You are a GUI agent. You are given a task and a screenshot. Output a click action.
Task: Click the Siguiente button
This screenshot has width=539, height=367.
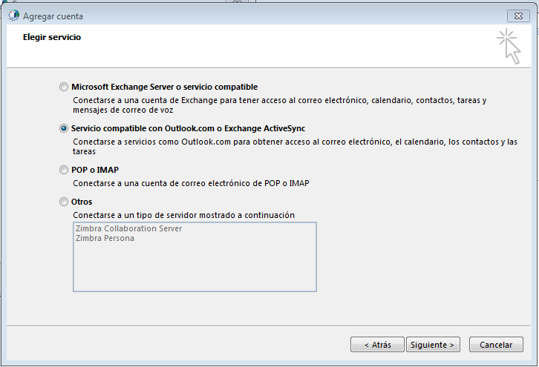(x=433, y=344)
